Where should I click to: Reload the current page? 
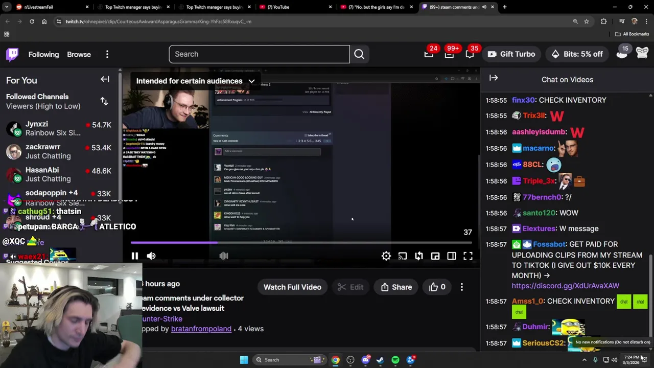pyautogui.click(x=32, y=21)
